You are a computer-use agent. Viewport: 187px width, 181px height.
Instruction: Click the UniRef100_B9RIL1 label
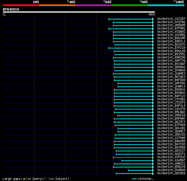coord(171,42)
